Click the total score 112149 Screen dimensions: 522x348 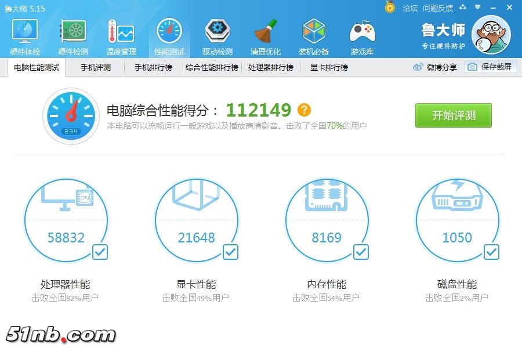259,110
